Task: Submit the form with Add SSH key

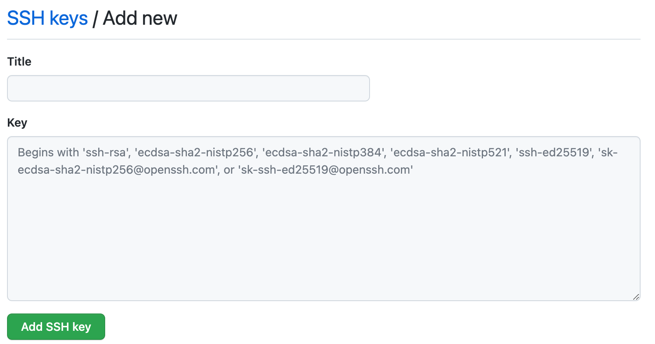Action: coord(56,327)
